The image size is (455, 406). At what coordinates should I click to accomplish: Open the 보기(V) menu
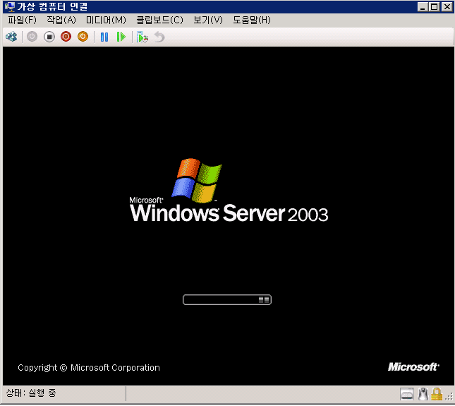[208, 20]
